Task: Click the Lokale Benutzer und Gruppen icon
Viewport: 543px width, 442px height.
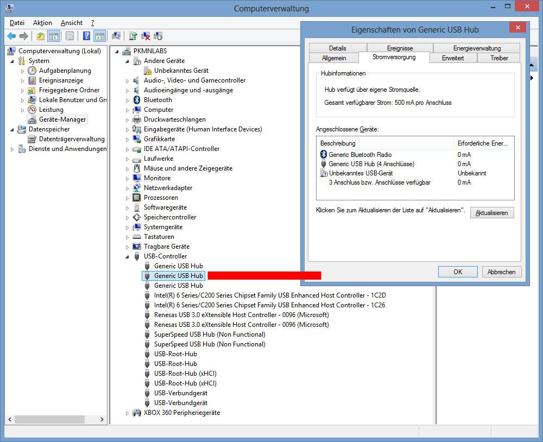Action: 32,100
